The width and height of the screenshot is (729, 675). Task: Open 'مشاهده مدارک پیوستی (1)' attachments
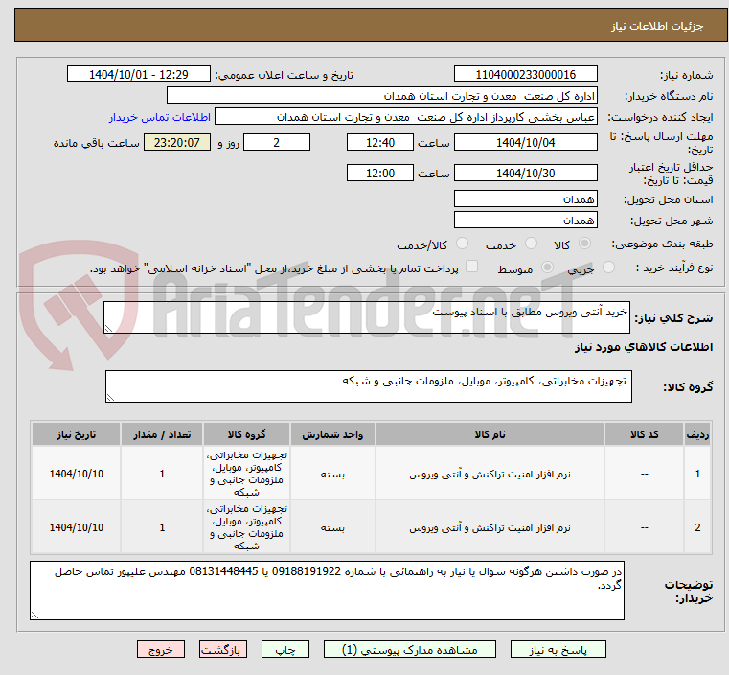[x=410, y=649]
